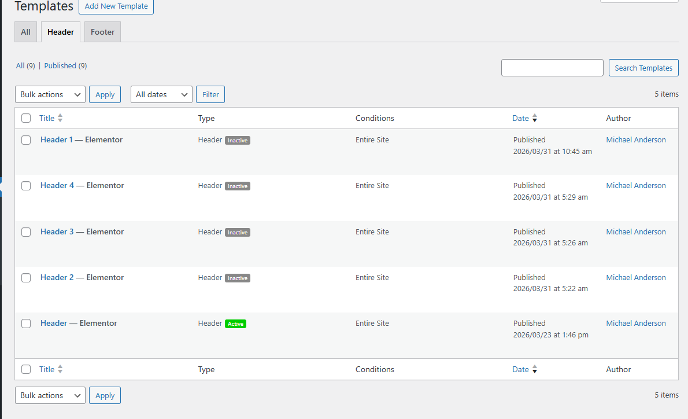
Task: Switch to the Footer tab
Action: click(102, 32)
